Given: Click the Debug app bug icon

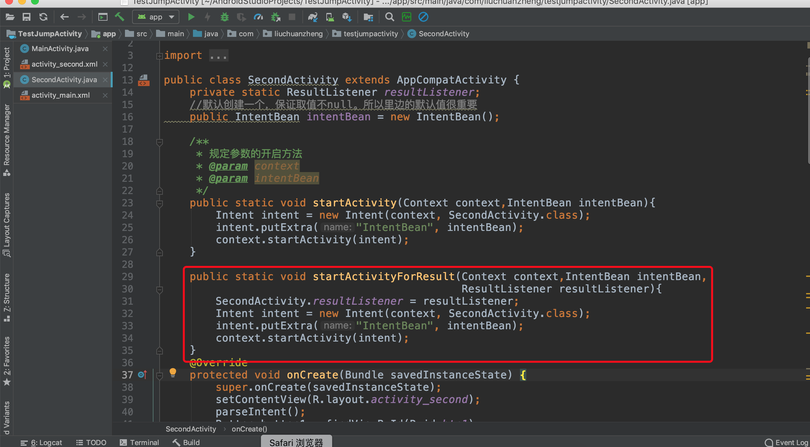Looking at the screenshot, I should (x=224, y=17).
